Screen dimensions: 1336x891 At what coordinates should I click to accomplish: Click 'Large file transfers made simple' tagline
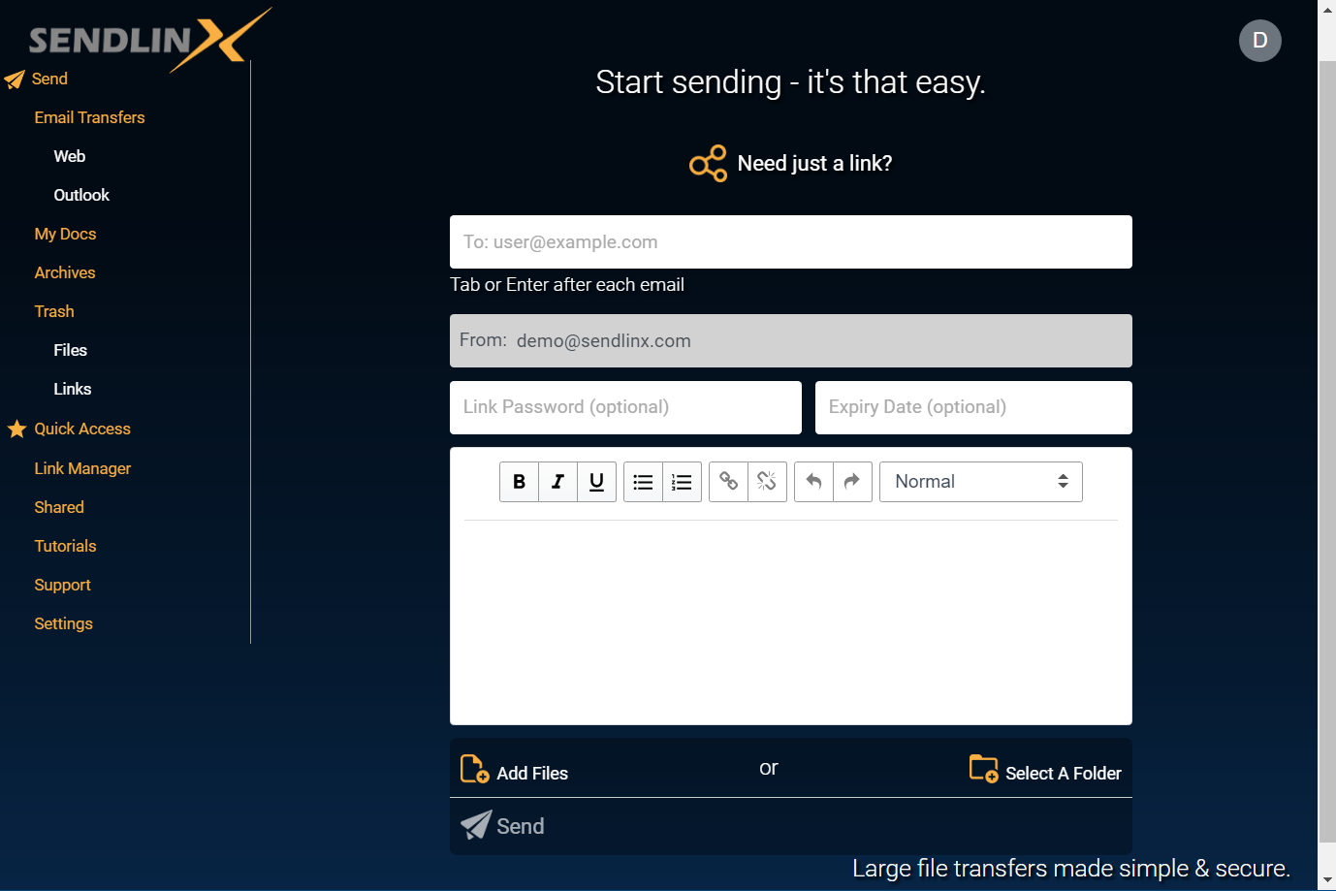[1071, 869]
